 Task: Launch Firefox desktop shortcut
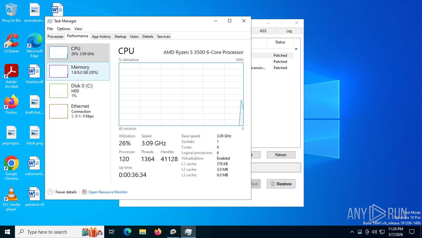coord(11,105)
